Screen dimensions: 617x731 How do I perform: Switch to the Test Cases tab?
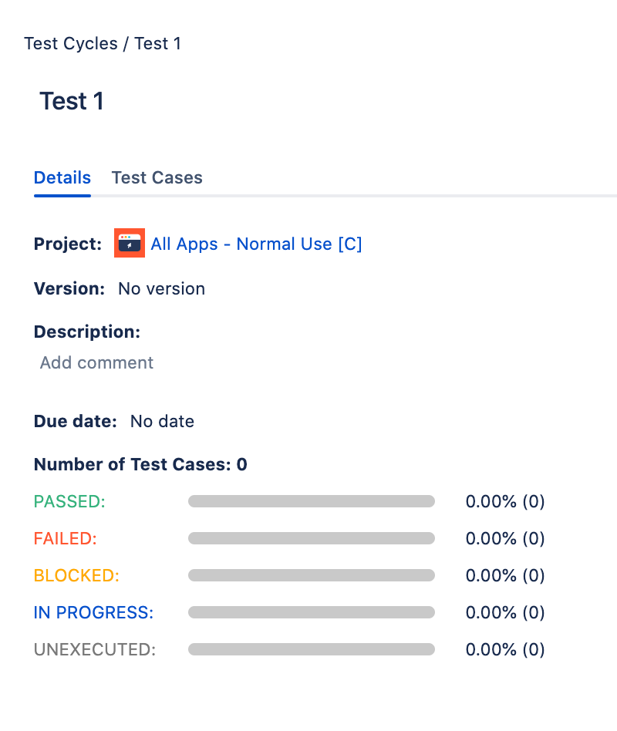pyautogui.click(x=157, y=177)
